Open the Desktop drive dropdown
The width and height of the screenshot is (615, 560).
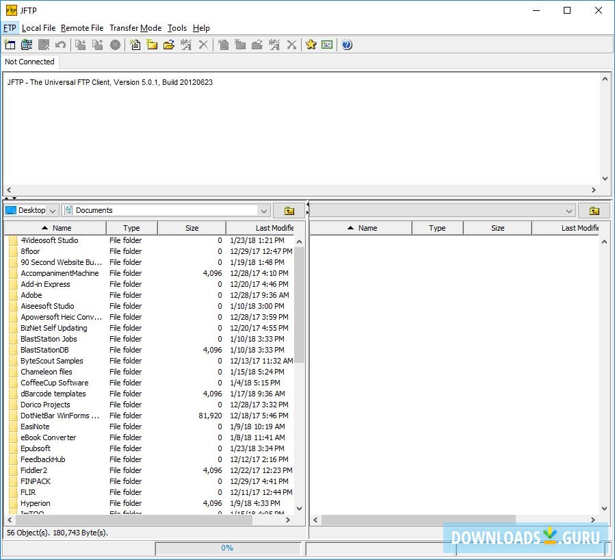pyautogui.click(x=53, y=211)
